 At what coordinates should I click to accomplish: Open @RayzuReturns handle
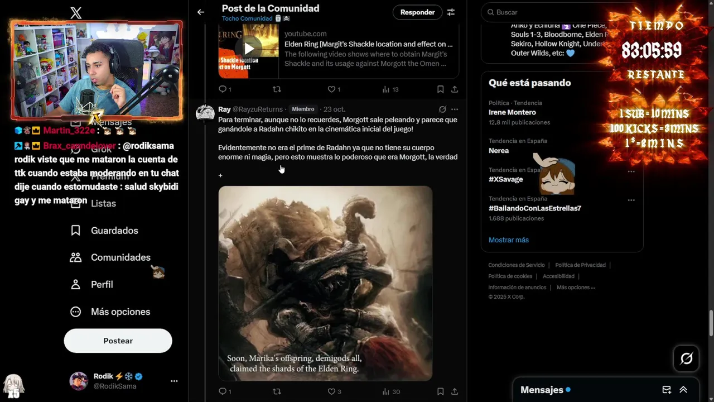click(x=258, y=109)
